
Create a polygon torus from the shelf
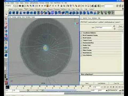(x=28, y=13)
